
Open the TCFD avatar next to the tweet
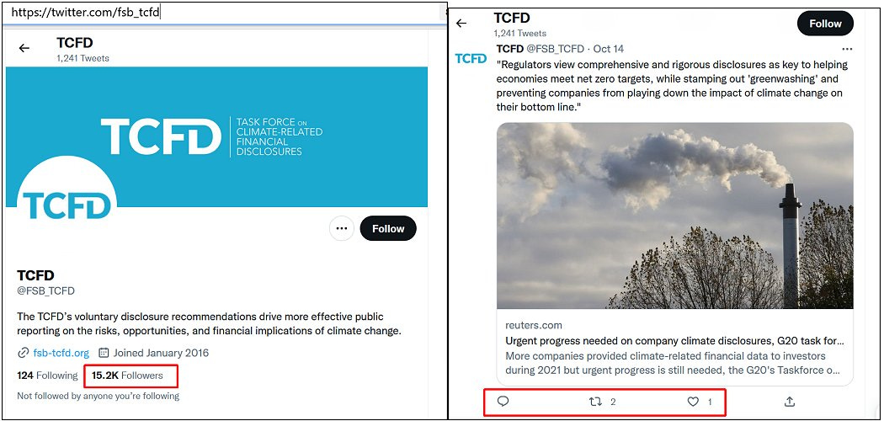pyautogui.click(x=471, y=58)
